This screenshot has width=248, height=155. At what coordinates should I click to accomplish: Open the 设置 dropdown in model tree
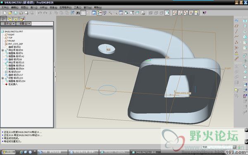24,24
